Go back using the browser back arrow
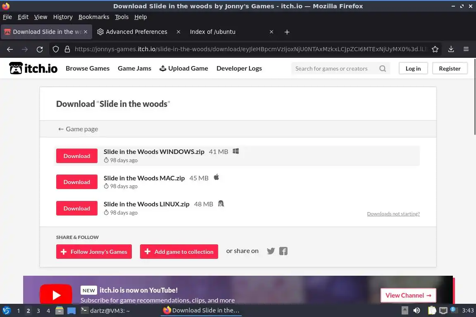 pyautogui.click(x=10, y=49)
